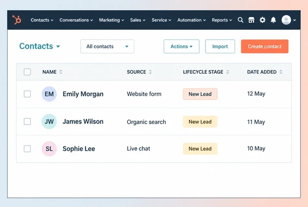This screenshot has height=207, width=308.
Task: View notifications bell icon
Action: click(x=273, y=20)
